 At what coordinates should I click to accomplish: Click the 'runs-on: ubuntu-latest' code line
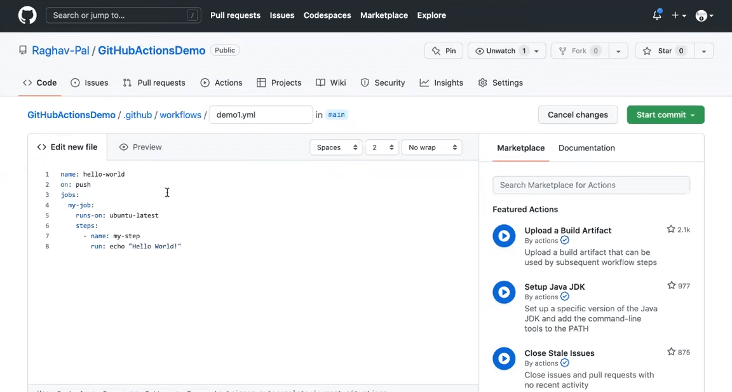[x=117, y=215]
